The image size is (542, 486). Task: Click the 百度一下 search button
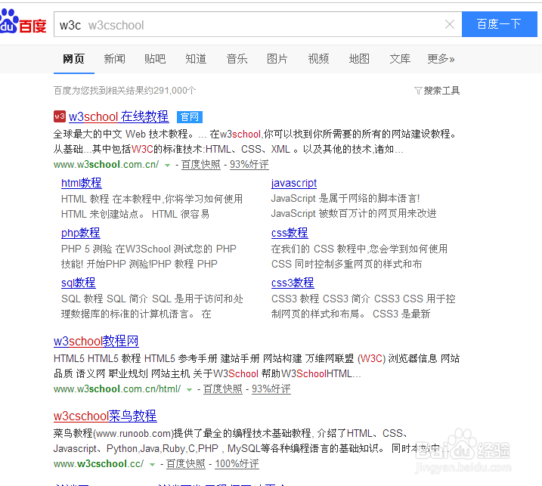pyautogui.click(x=499, y=24)
